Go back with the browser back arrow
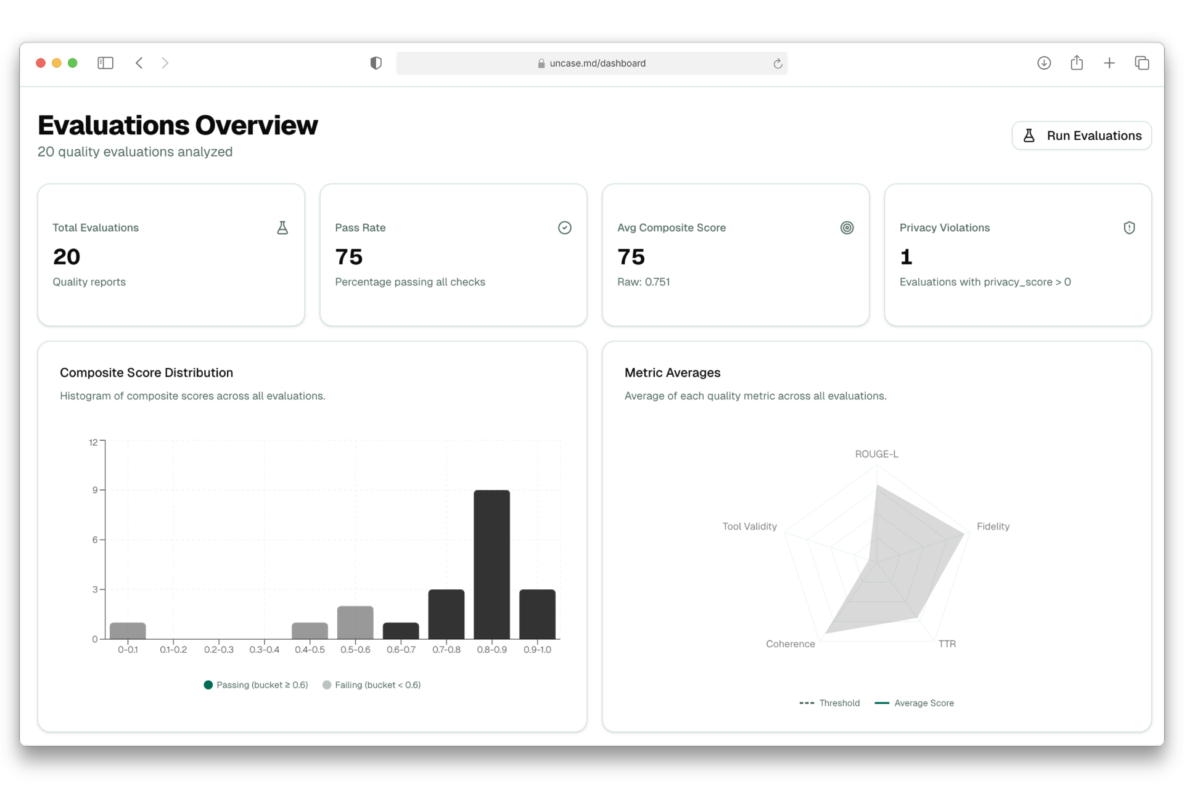The width and height of the screenshot is (1184, 789). point(139,63)
